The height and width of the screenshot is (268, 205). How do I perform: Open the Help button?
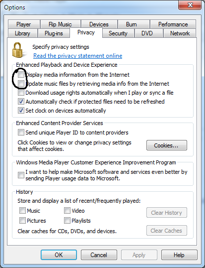click(x=179, y=255)
